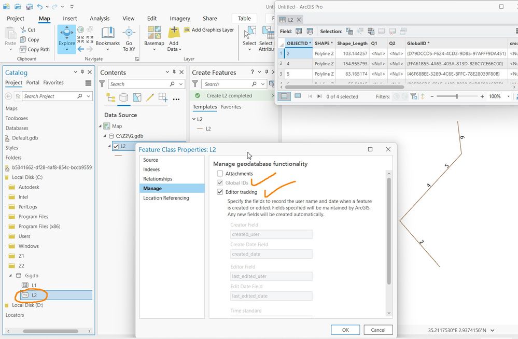The image size is (518, 339).
Task: Click Cancel in Feature Class Properties
Action: (378, 330)
